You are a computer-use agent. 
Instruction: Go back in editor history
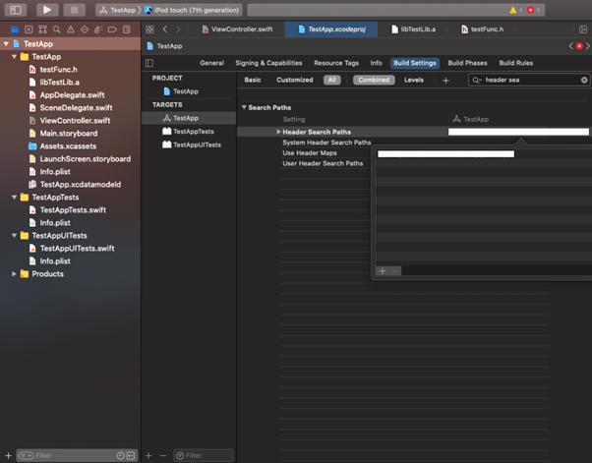[165, 29]
